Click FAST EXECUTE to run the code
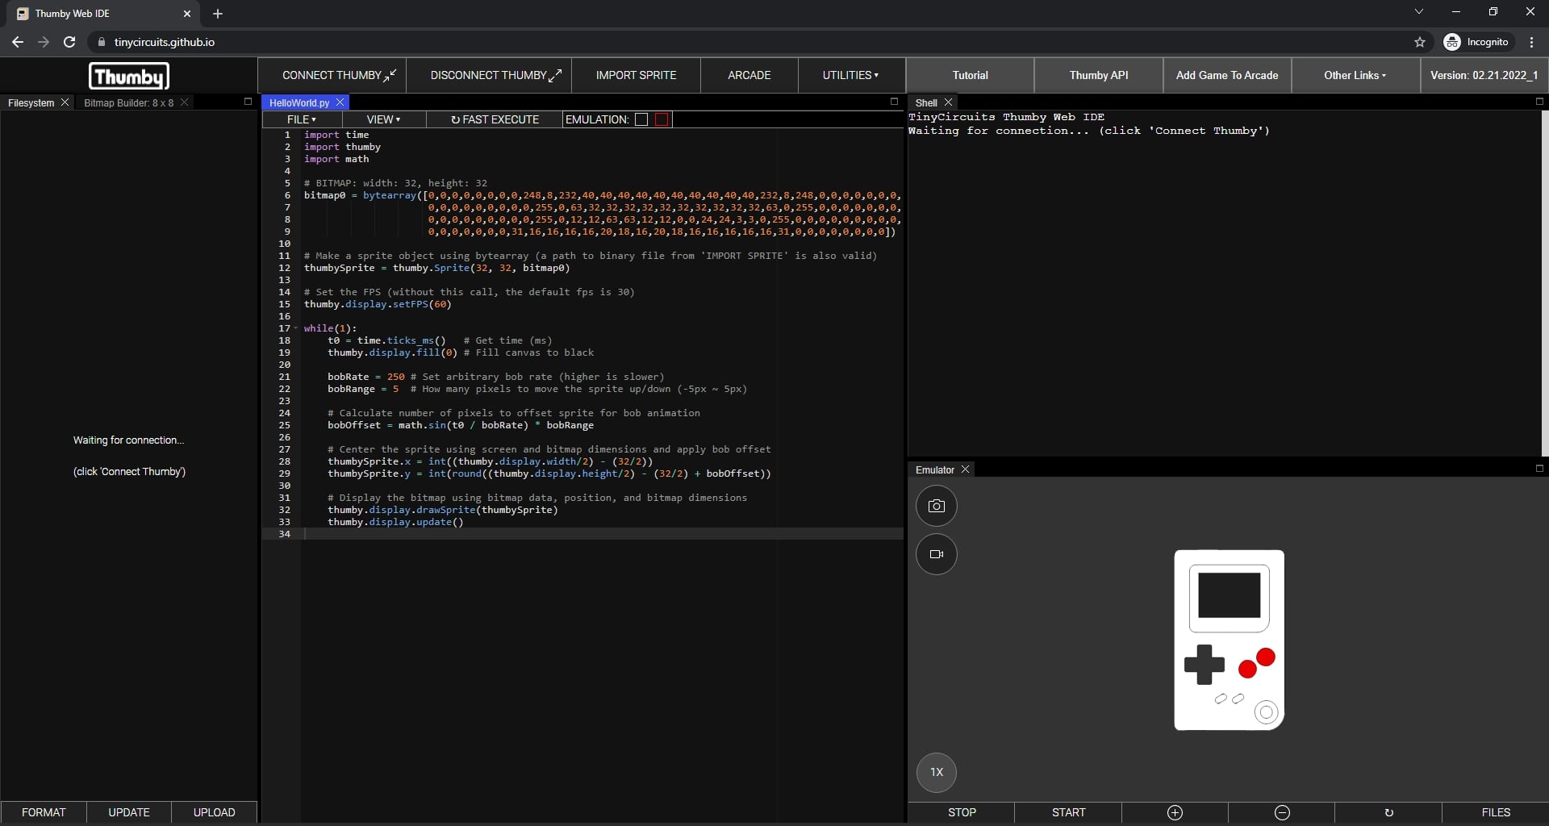 [495, 119]
